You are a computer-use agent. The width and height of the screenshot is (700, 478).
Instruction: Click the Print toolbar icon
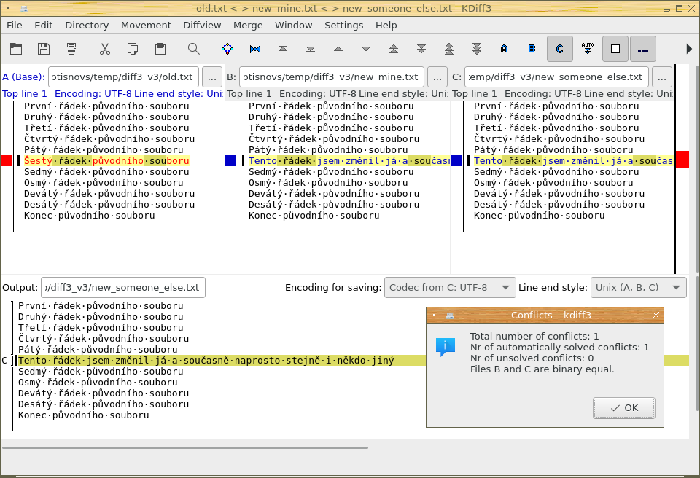(71, 49)
